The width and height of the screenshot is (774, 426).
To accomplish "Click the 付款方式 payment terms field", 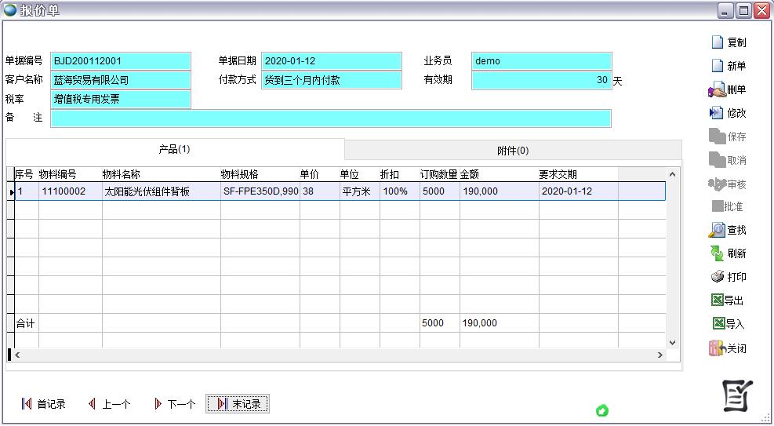I will (x=331, y=80).
